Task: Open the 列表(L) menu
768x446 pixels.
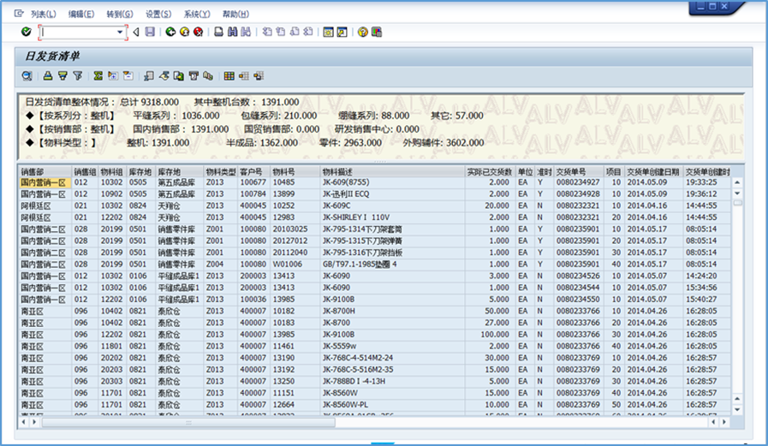Action: point(43,15)
